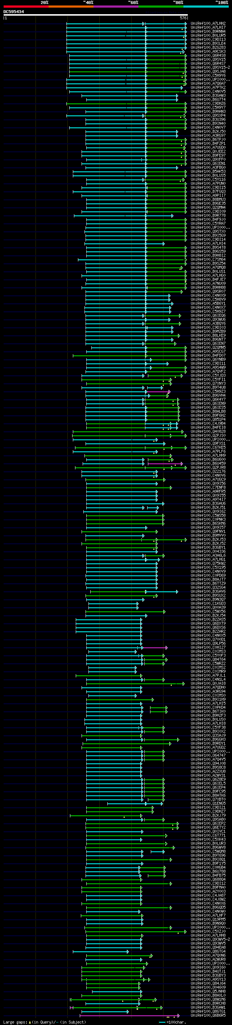
Task: Select the UniRef100_Q75KW2 label
Action: point(208,564)
